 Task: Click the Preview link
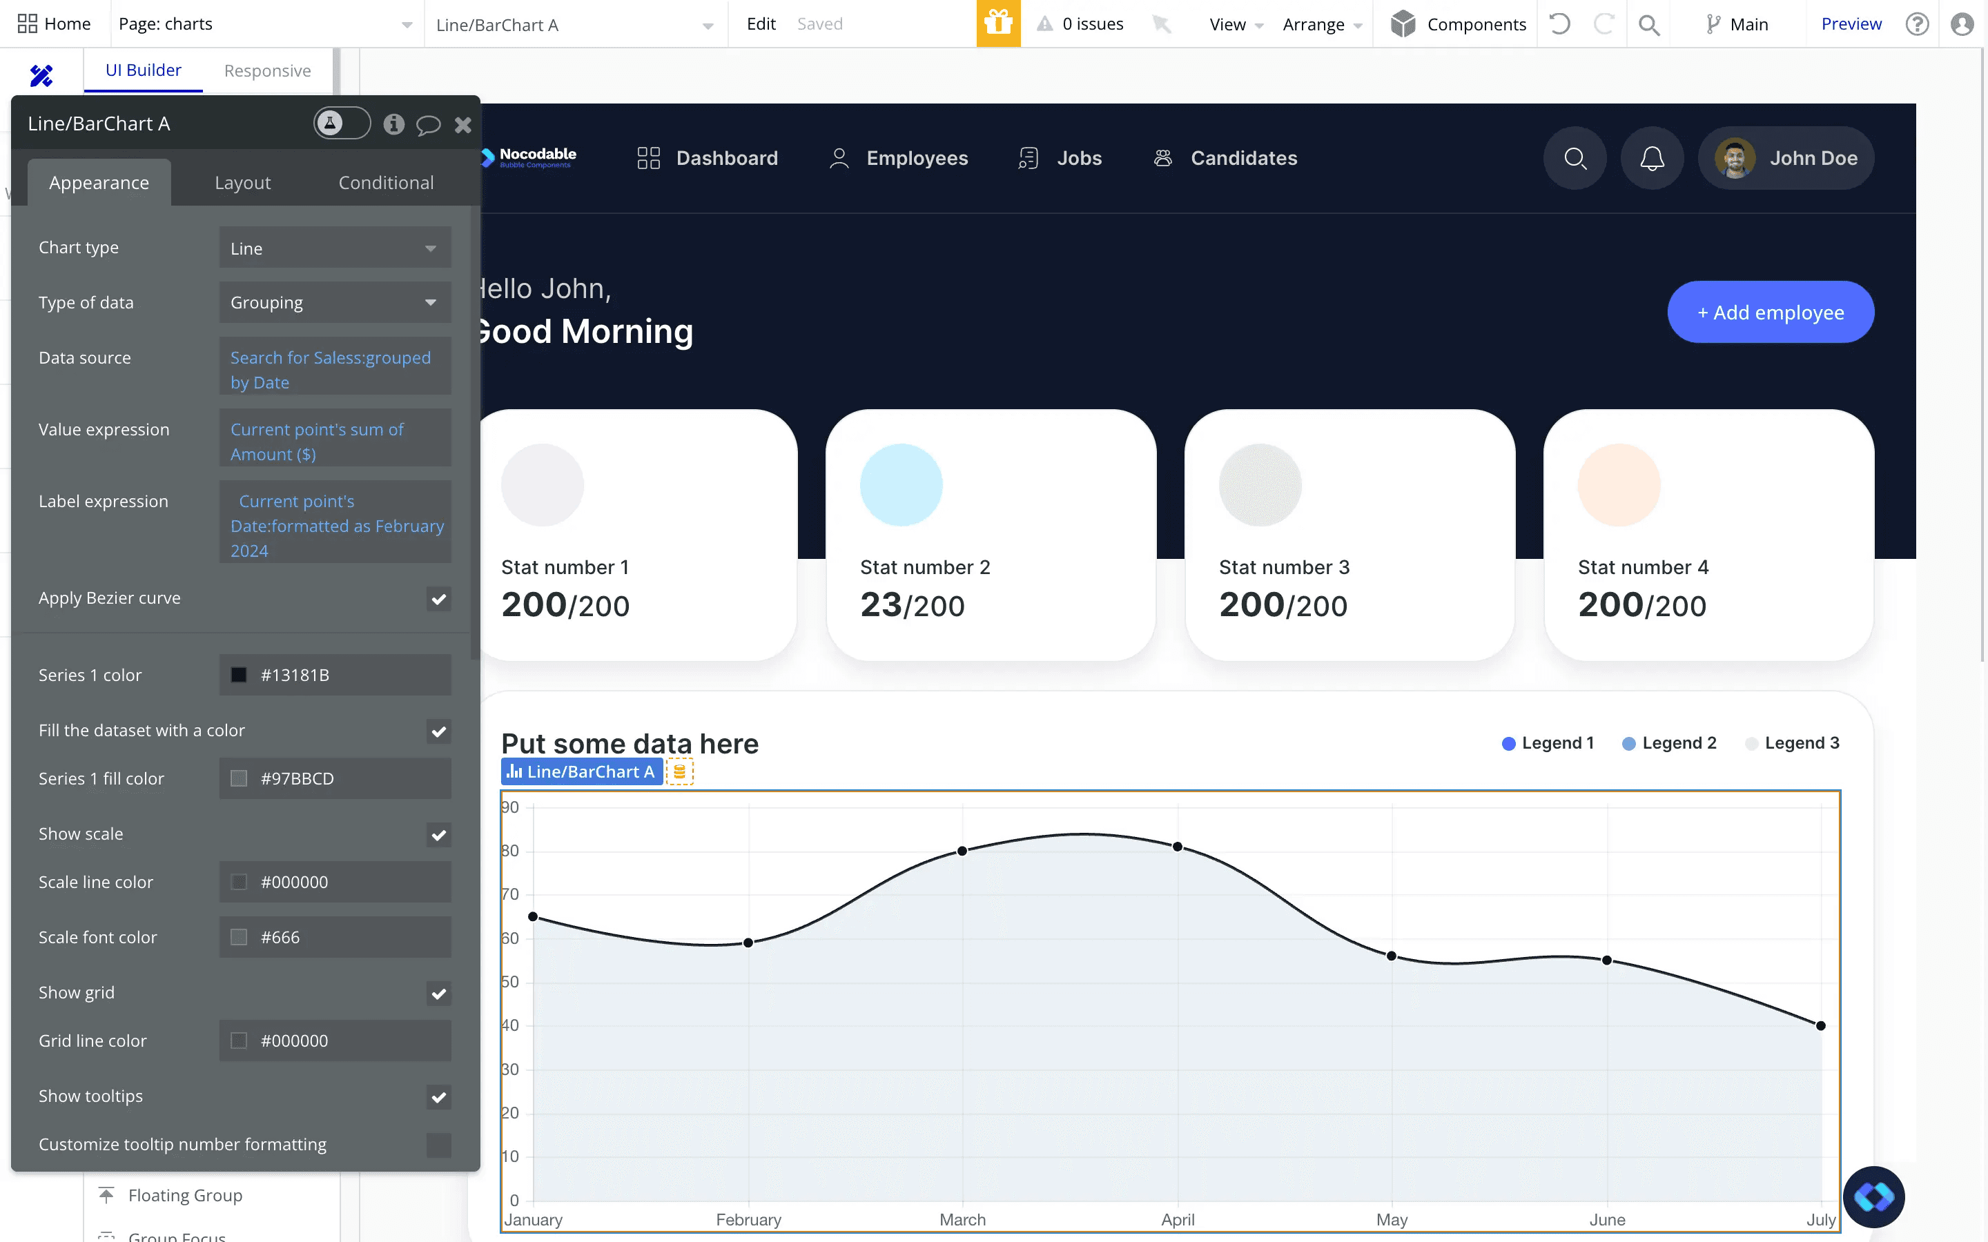(1850, 23)
